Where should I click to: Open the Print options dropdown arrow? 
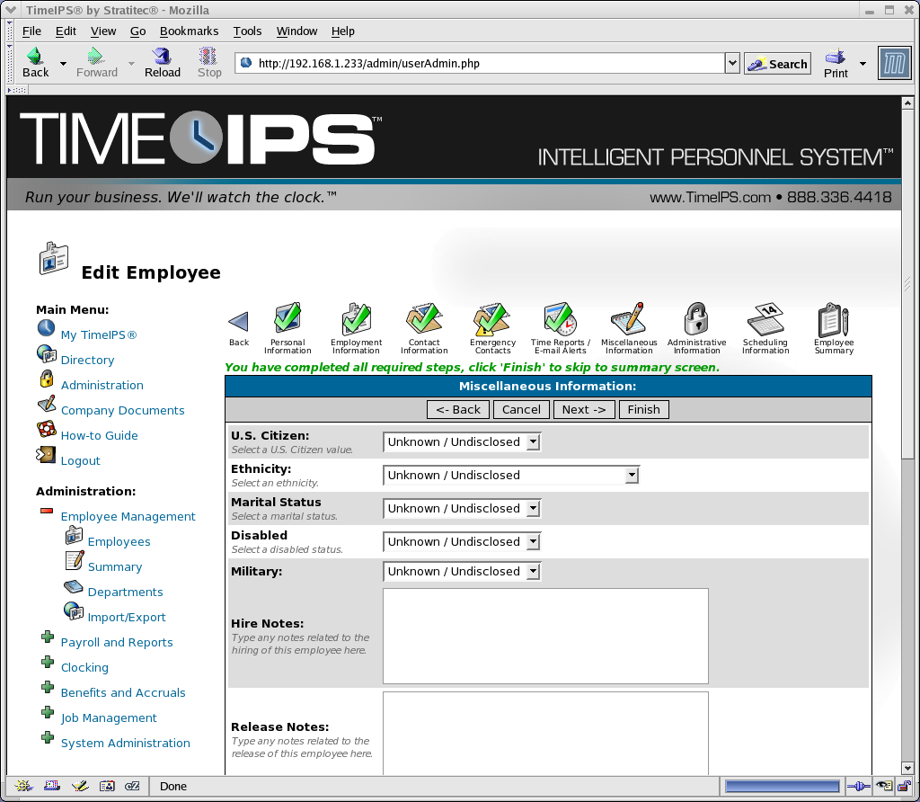coord(862,64)
